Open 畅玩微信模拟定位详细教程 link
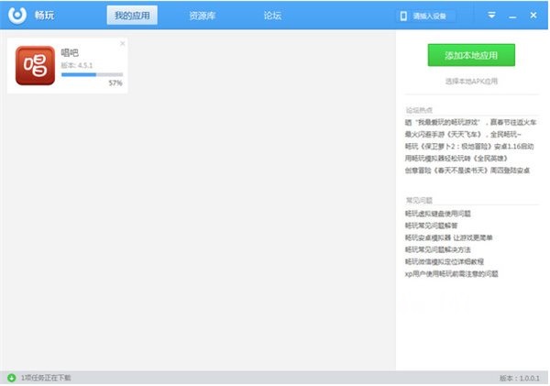The width and height of the screenshot is (550, 386). (445, 262)
